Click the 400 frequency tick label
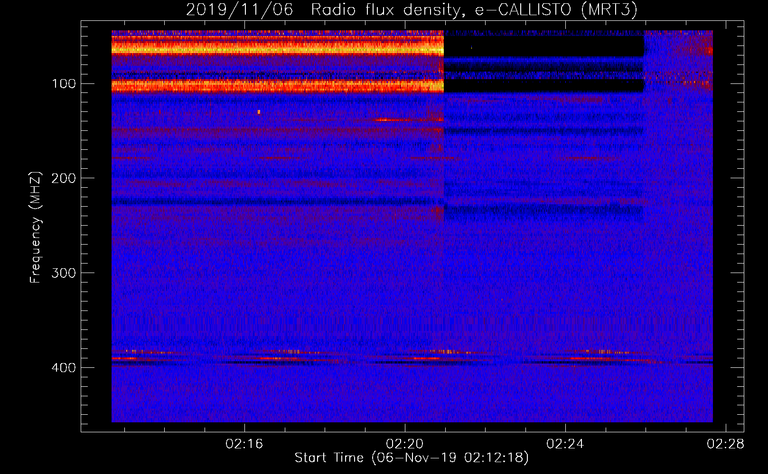768x474 pixels. tap(64, 368)
